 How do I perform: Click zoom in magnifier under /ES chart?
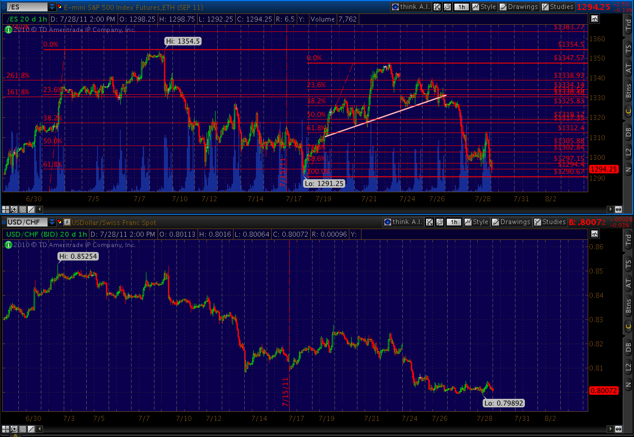coord(14,209)
